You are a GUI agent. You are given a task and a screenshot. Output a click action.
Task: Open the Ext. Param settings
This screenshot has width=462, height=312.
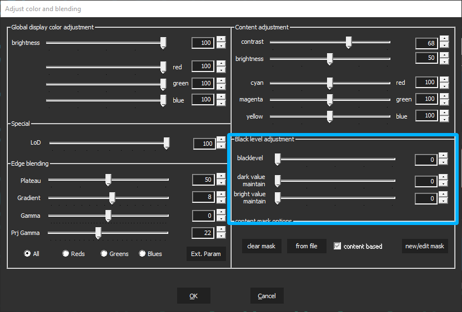pos(206,254)
